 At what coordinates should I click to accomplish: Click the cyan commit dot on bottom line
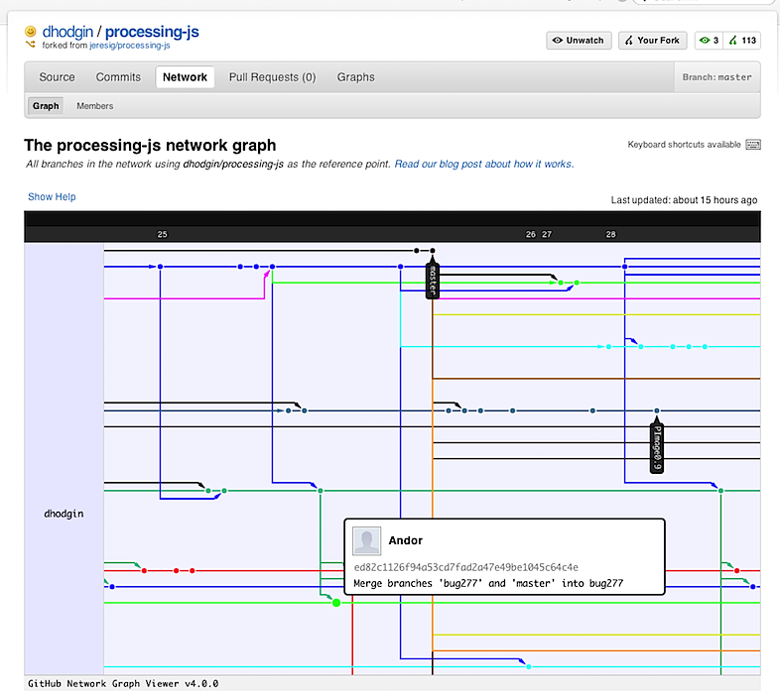(x=528, y=666)
